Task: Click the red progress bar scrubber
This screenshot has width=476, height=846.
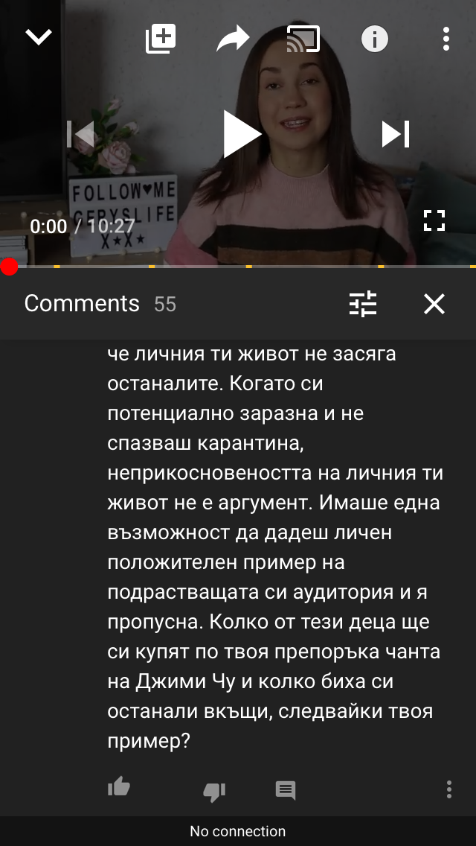Action: pyautogui.click(x=9, y=267)
